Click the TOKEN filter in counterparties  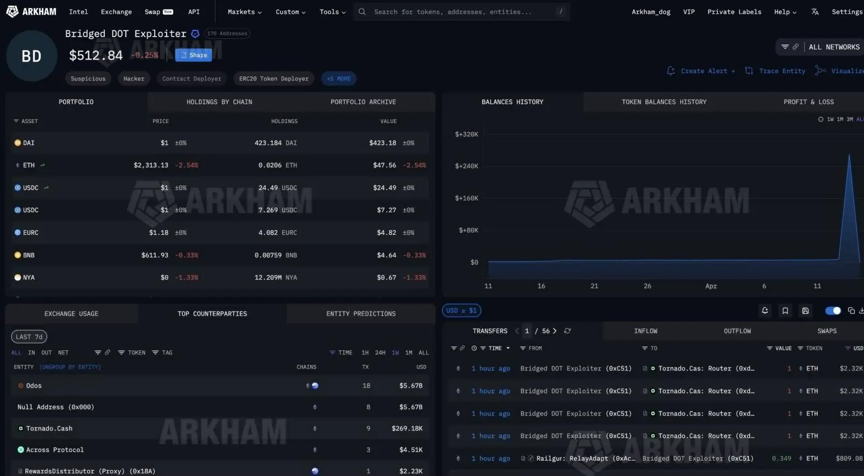click(132, 352)
